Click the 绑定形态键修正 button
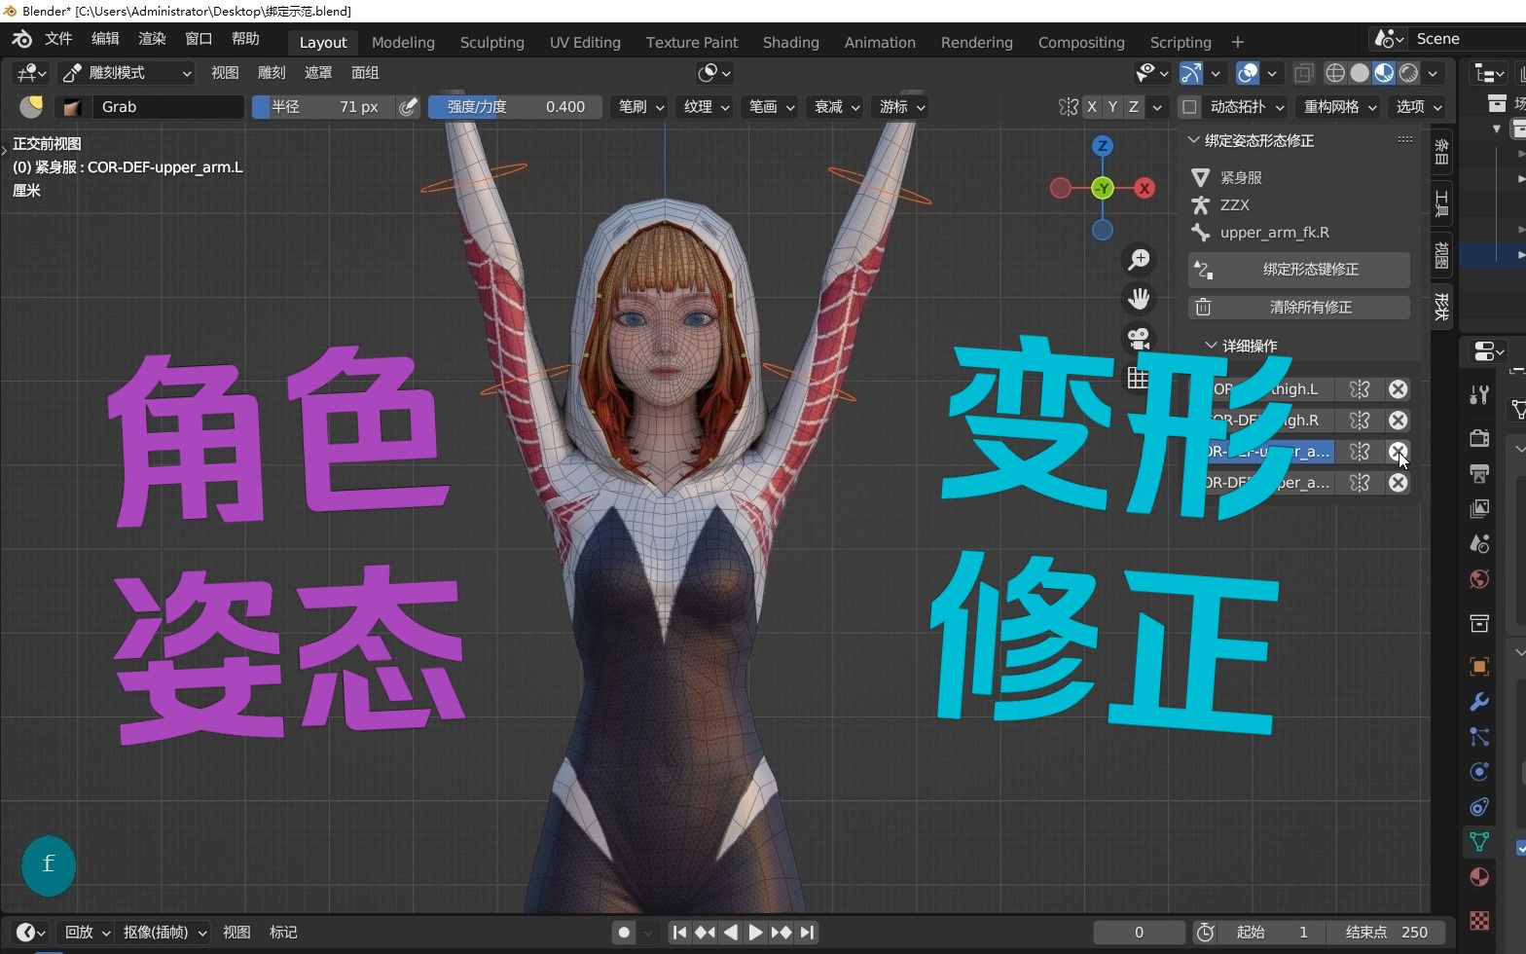 pyautogui.click(x=1299, y=270)
